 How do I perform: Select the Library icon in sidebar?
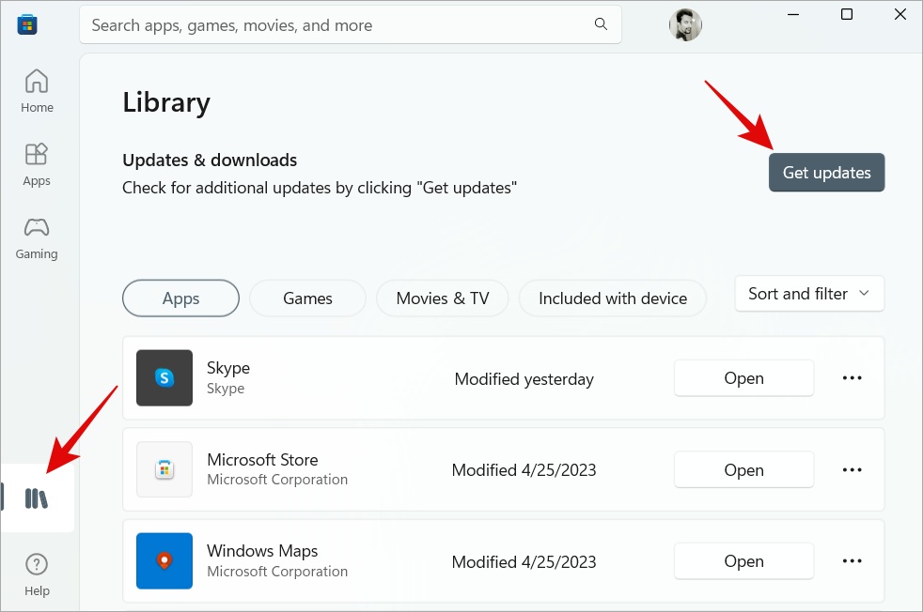(x=37, y=498)
